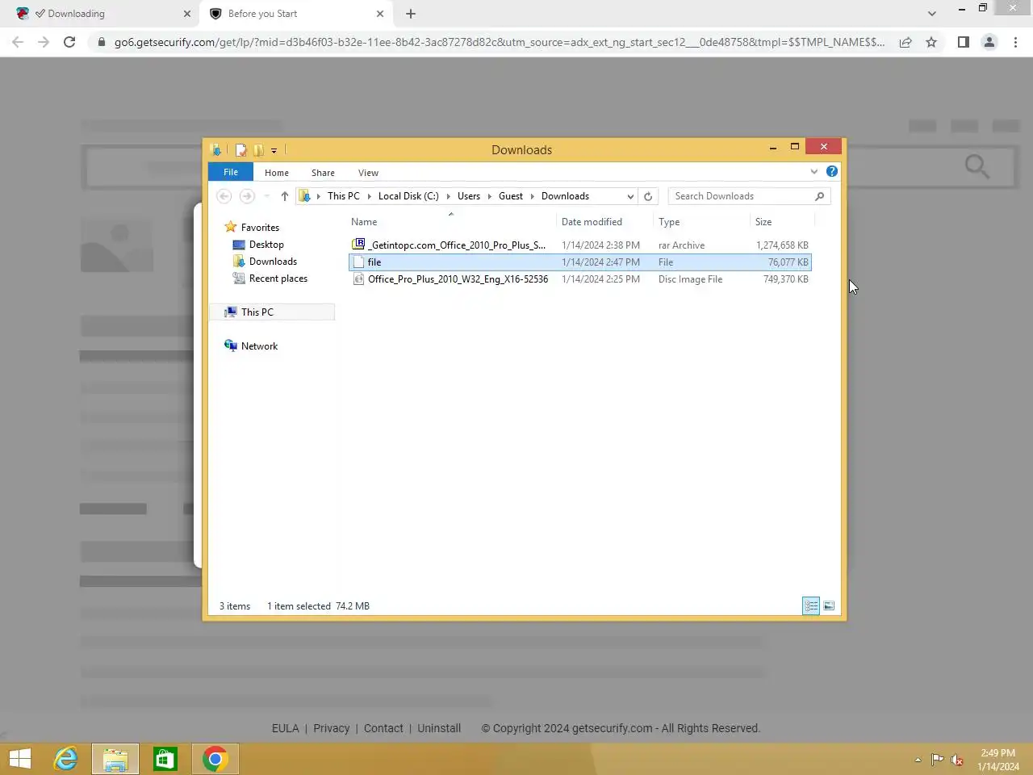Click the Chrome address bar URL

click(499, 42)
